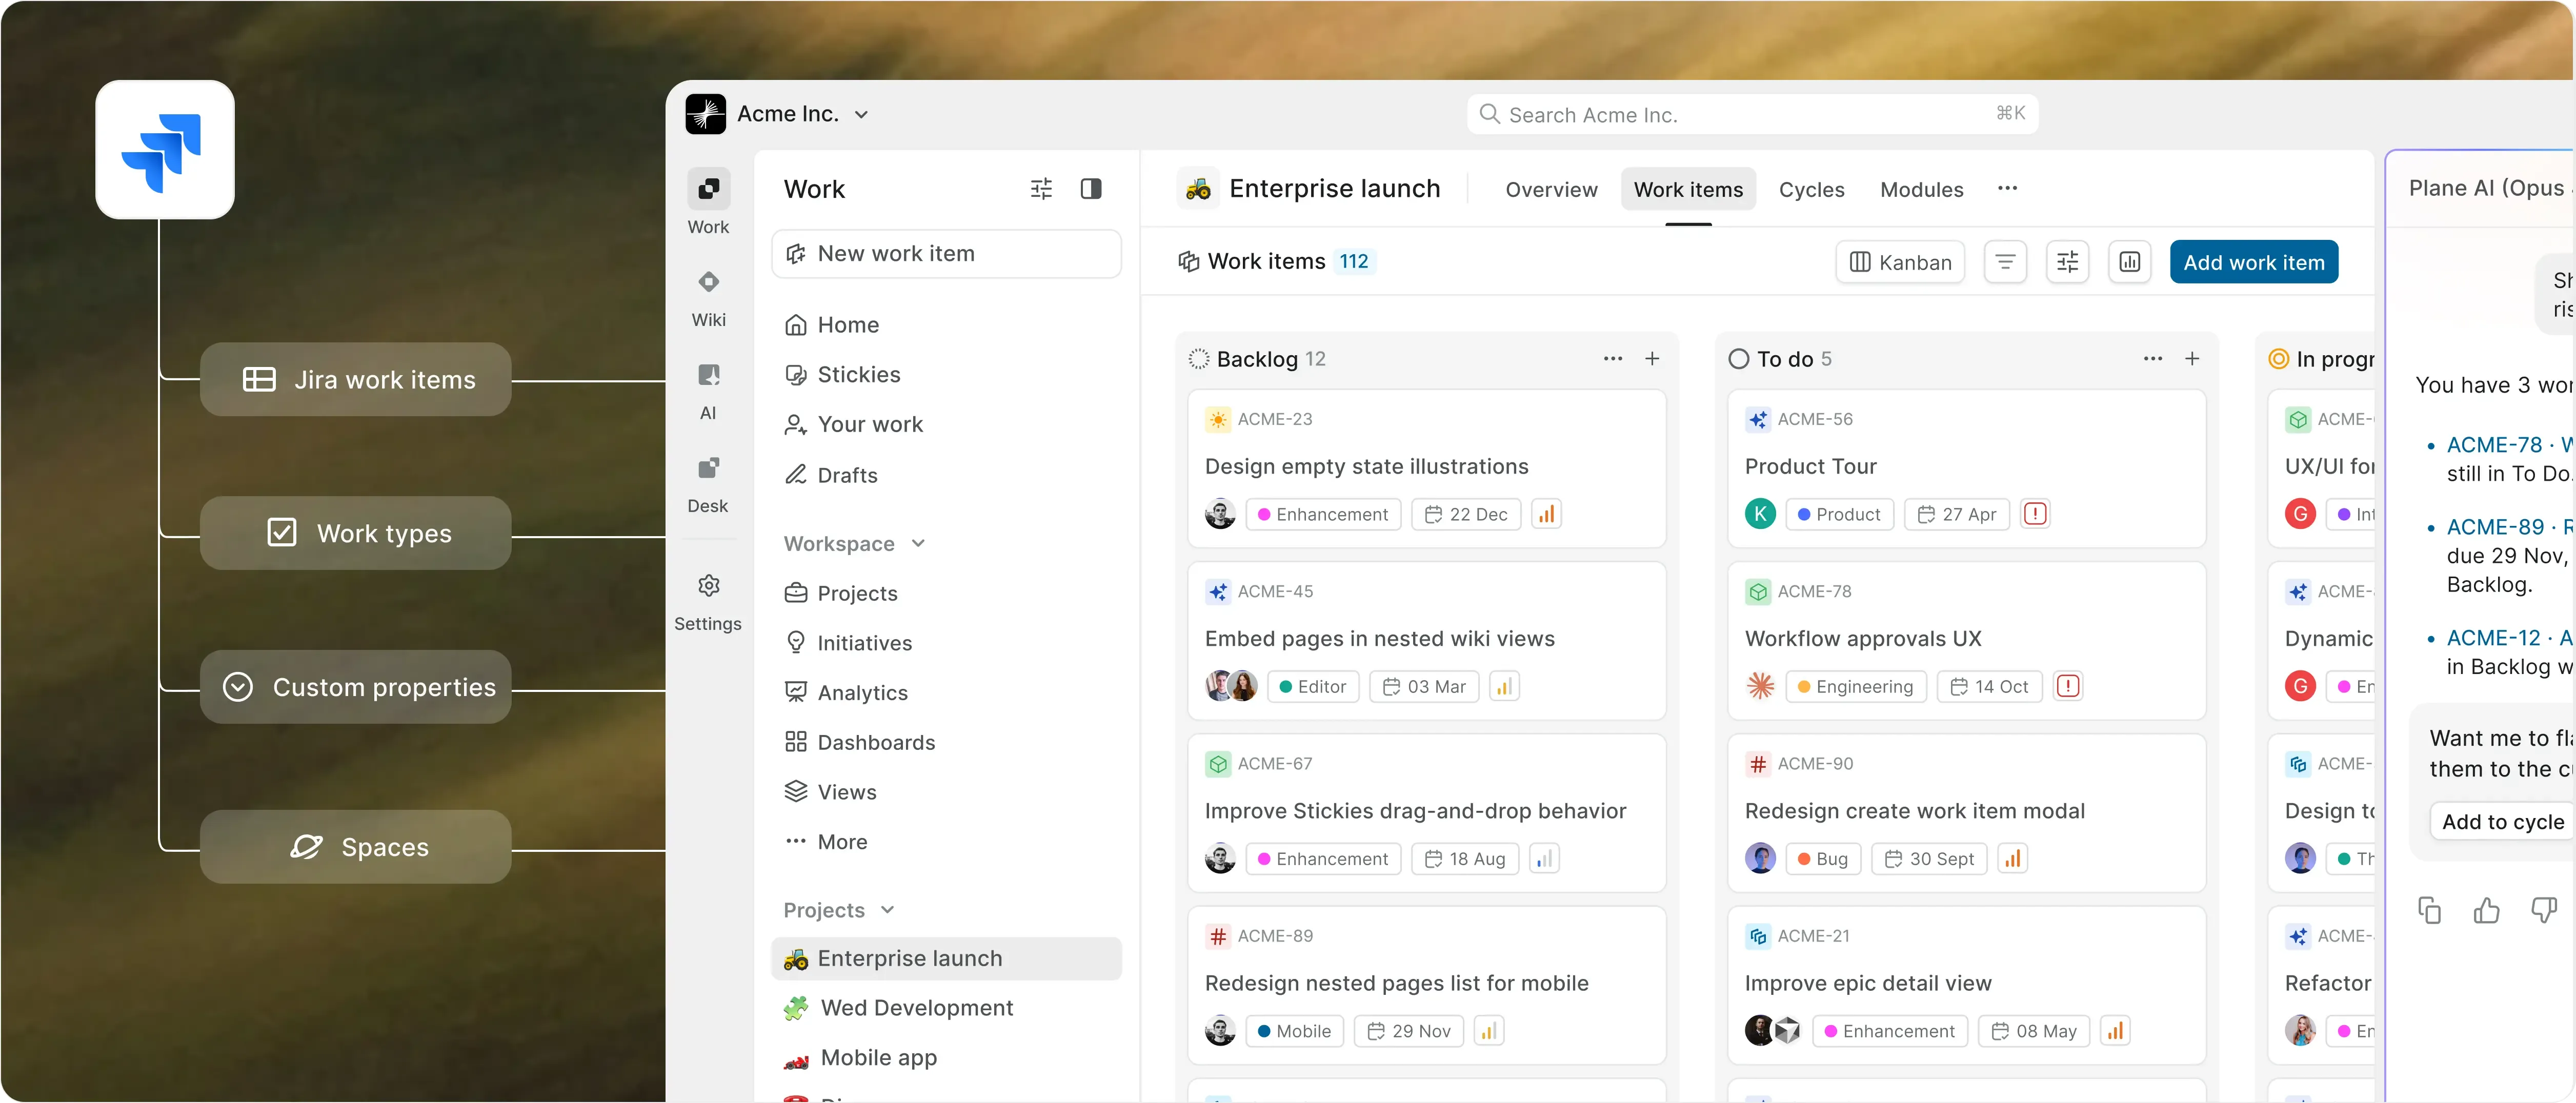
Task: Open sidebar preferences sliders icon next to Work
Action: coord(1041,189)
